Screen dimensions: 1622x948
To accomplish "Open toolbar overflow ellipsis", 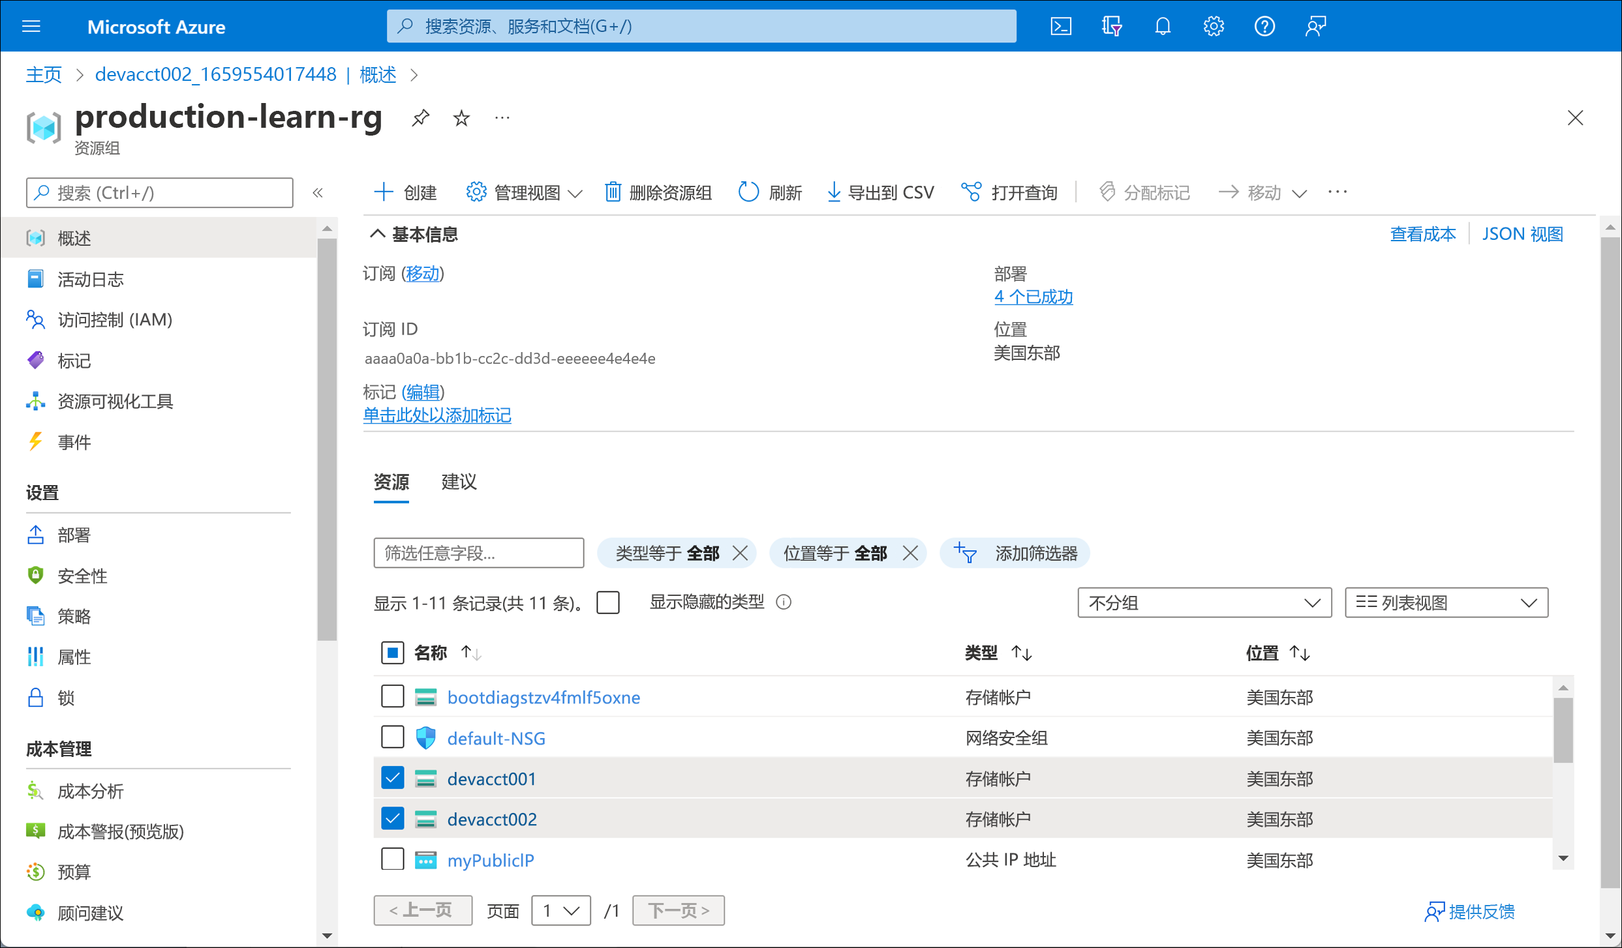I will [x=1337, y=192].
